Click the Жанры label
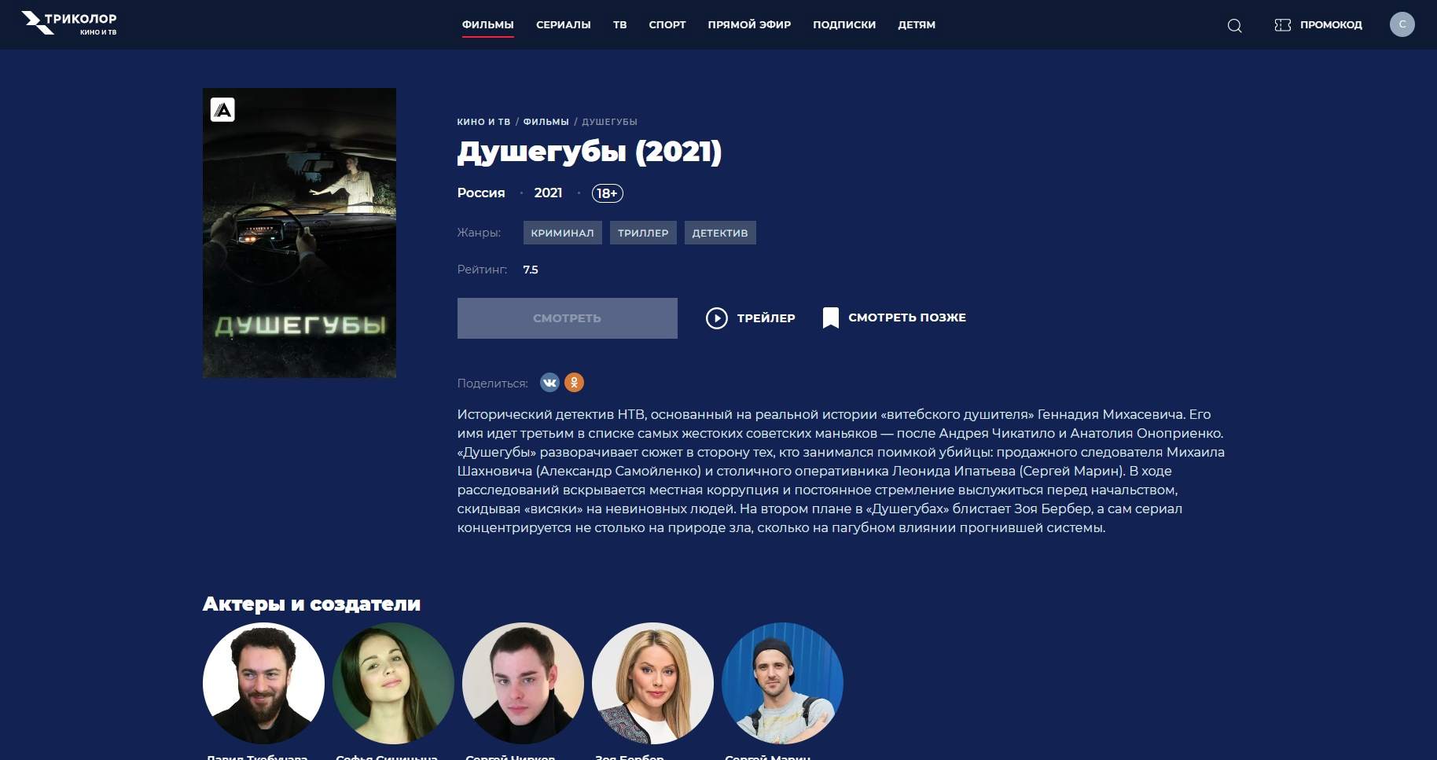The image size is (1437, 760). pyautogui.click(x=479, y=233)
